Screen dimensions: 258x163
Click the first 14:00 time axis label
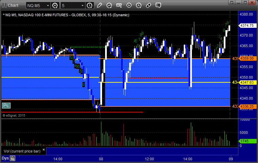[58, 159]
